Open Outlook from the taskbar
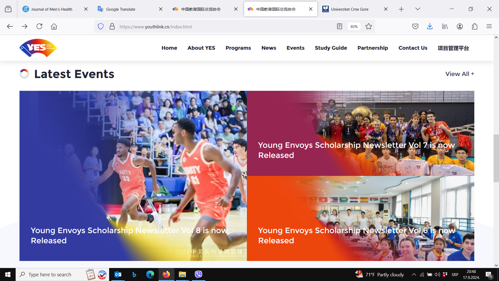Viewport: 499px width, 281px height. 118,274
